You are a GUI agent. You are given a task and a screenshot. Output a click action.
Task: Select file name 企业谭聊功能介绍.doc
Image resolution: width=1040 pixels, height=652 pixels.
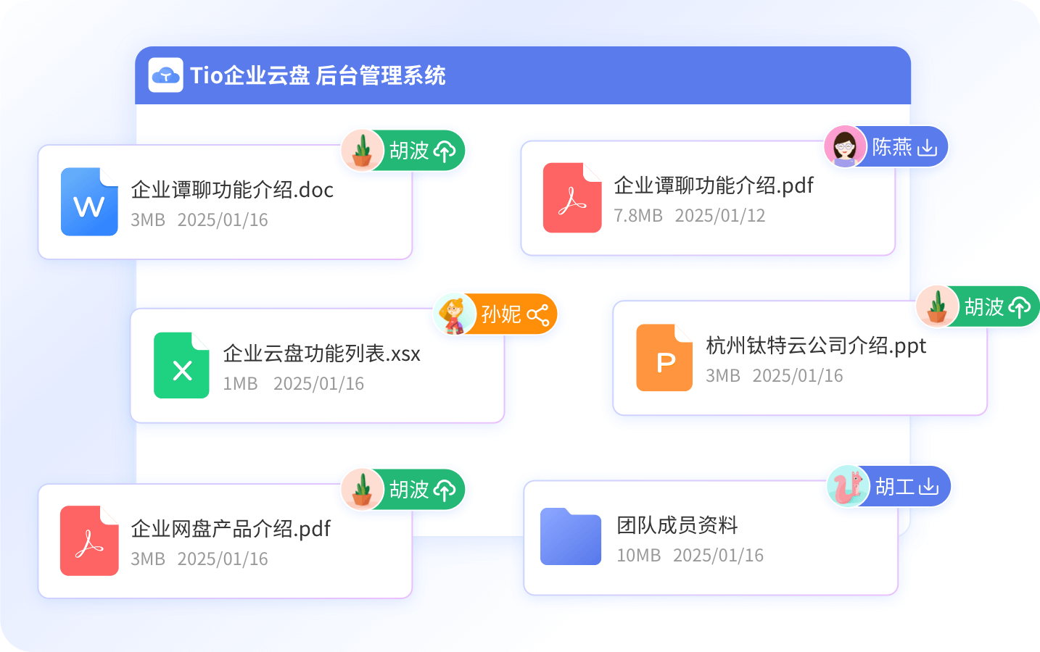(x=232, y=190)
